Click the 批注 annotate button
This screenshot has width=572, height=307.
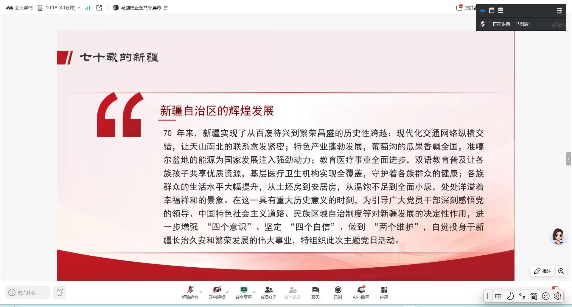tap(543, 271)
